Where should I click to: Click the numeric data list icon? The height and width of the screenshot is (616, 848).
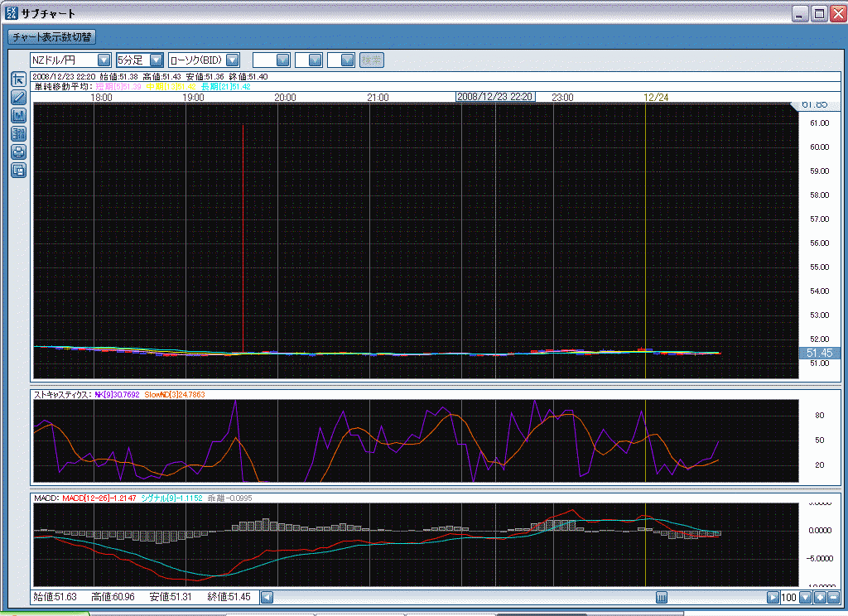[18, 134]
